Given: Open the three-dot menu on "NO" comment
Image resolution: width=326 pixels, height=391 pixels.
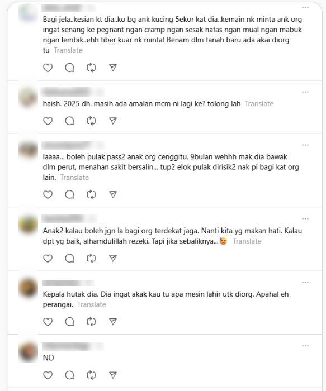Looking at the screenshot, I should click(305, 346).
